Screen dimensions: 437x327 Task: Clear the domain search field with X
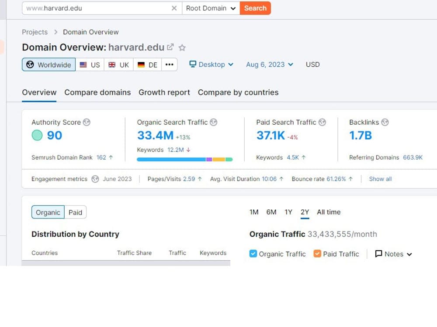[174, 8]
